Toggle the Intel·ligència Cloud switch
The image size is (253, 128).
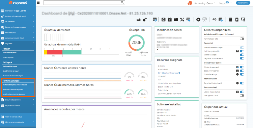pyautogui.click(x=242, y=96)
